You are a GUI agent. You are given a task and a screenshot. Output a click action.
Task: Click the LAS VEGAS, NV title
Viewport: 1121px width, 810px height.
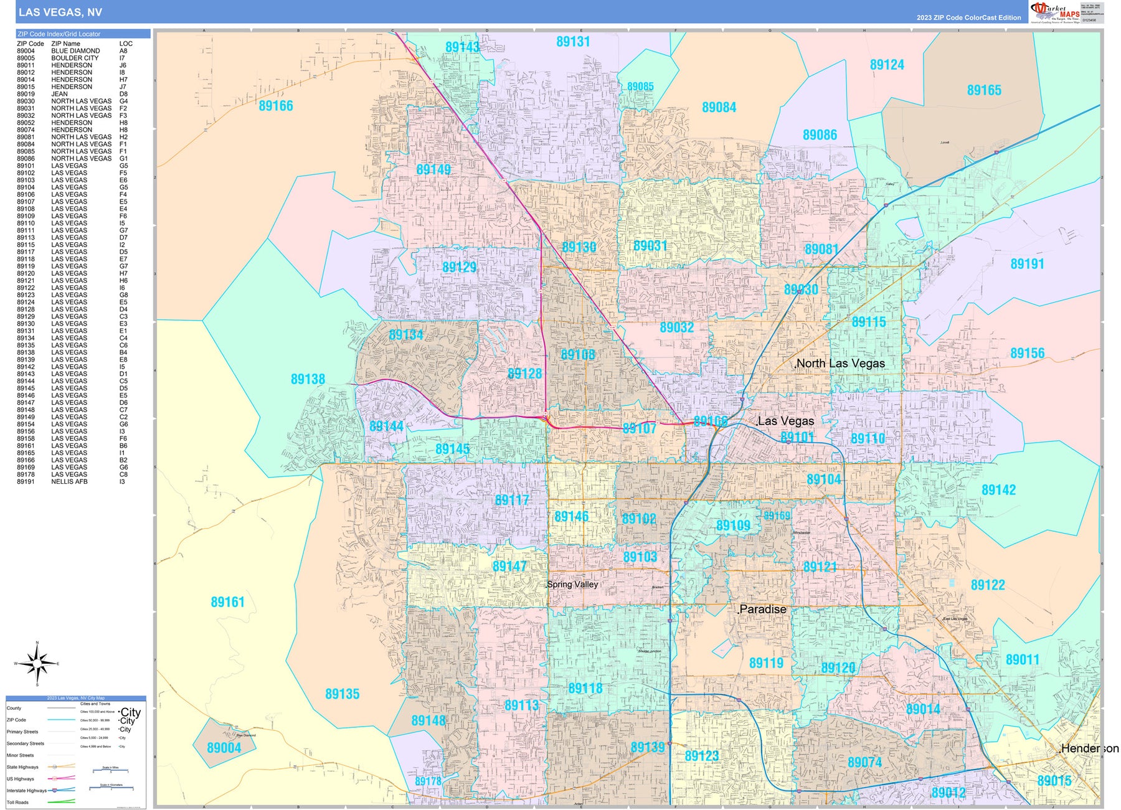(x=60, y=12)
